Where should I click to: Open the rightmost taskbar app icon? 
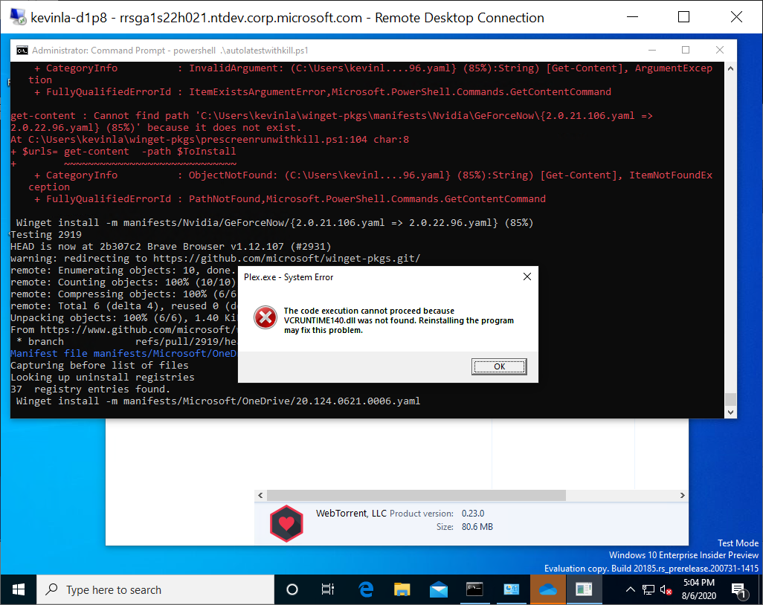point(584,589)
